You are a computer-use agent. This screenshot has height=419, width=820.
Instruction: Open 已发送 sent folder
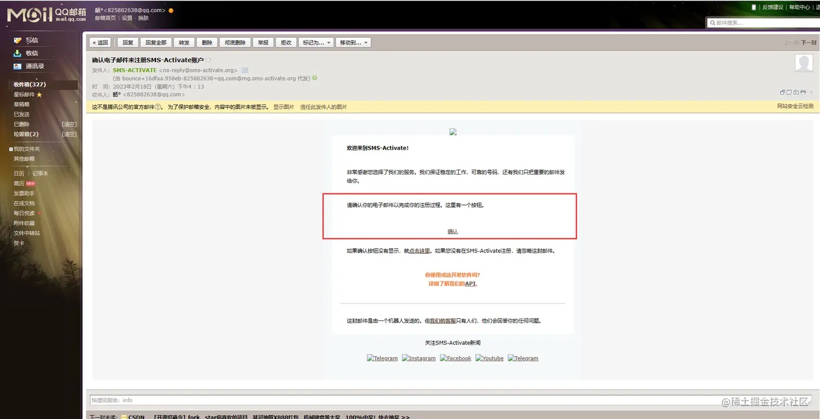pos(22,114)
